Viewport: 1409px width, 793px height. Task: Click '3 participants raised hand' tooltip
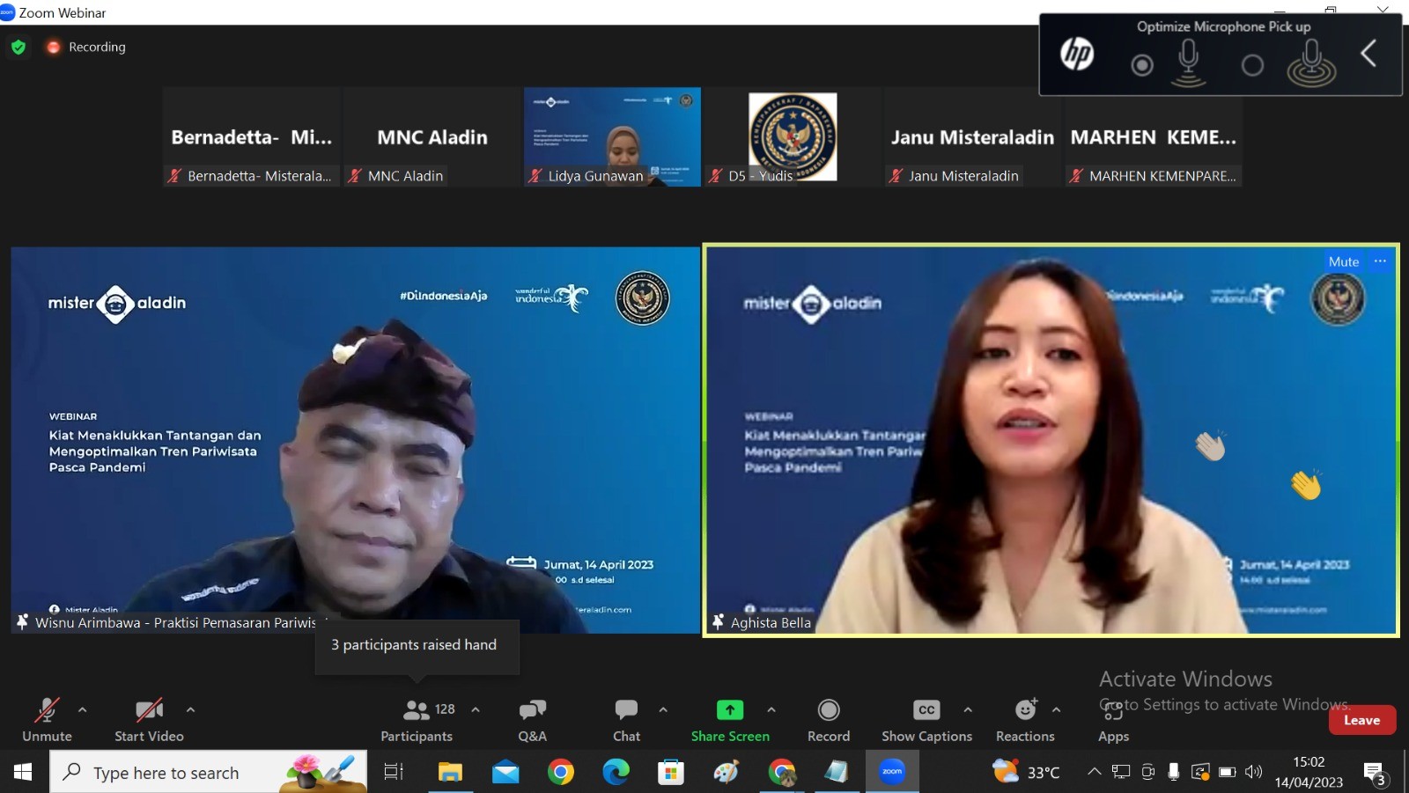click(417, 646)
